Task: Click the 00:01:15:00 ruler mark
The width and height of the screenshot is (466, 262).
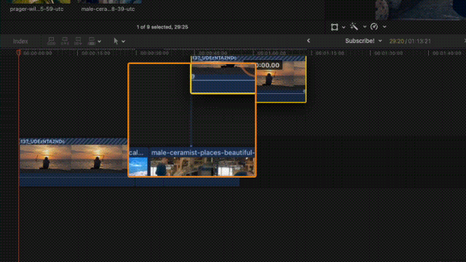Action: (330, 53)
